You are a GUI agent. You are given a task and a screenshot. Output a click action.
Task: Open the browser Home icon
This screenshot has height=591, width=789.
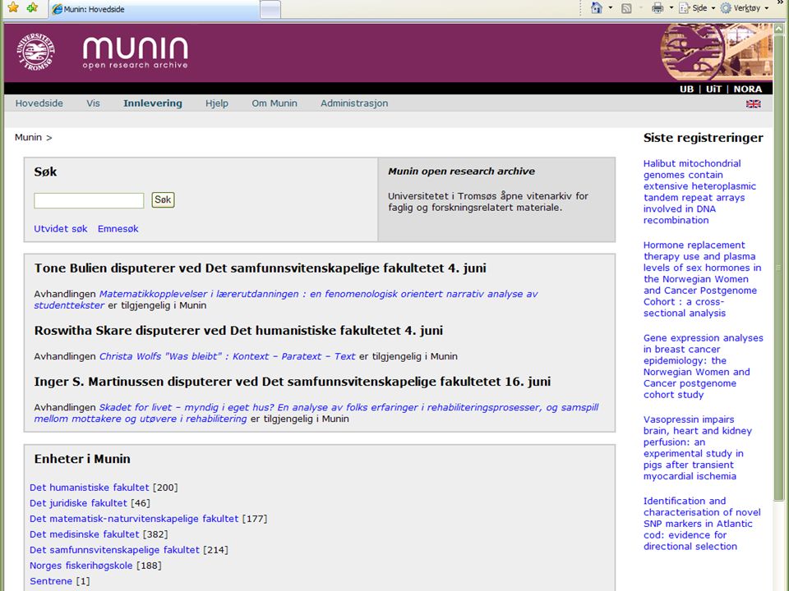[x=597, y=8]
